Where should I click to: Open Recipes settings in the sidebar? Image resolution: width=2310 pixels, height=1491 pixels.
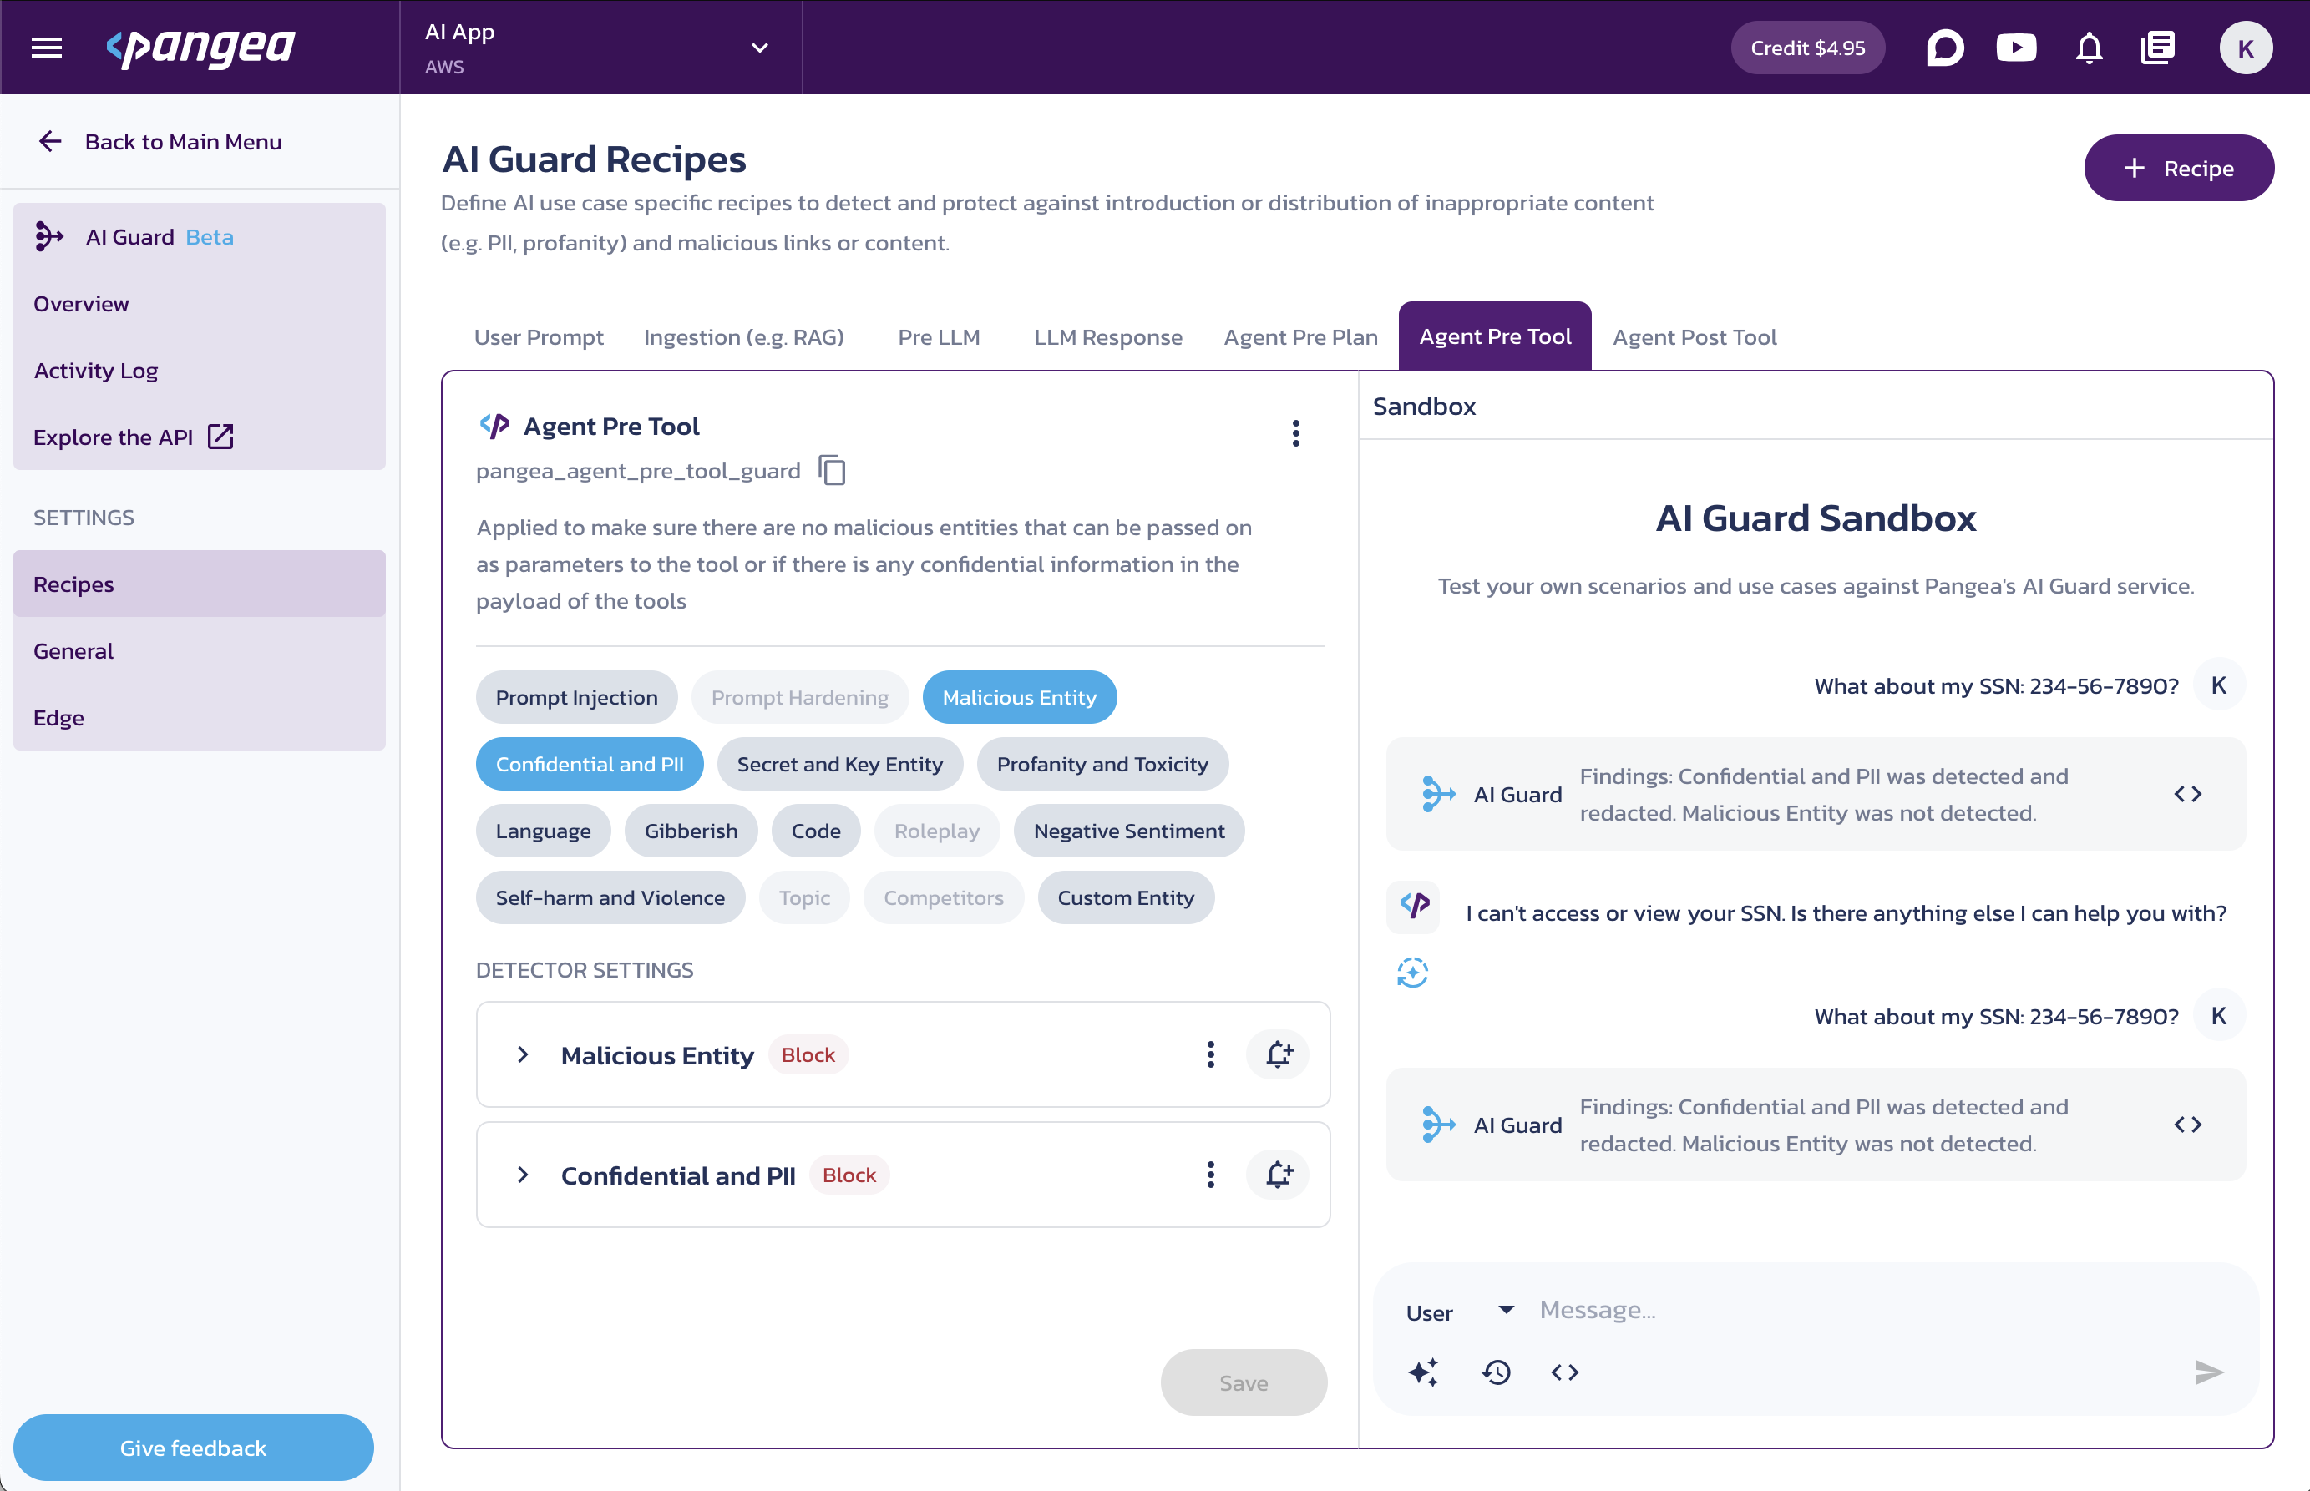coord(200,584)
